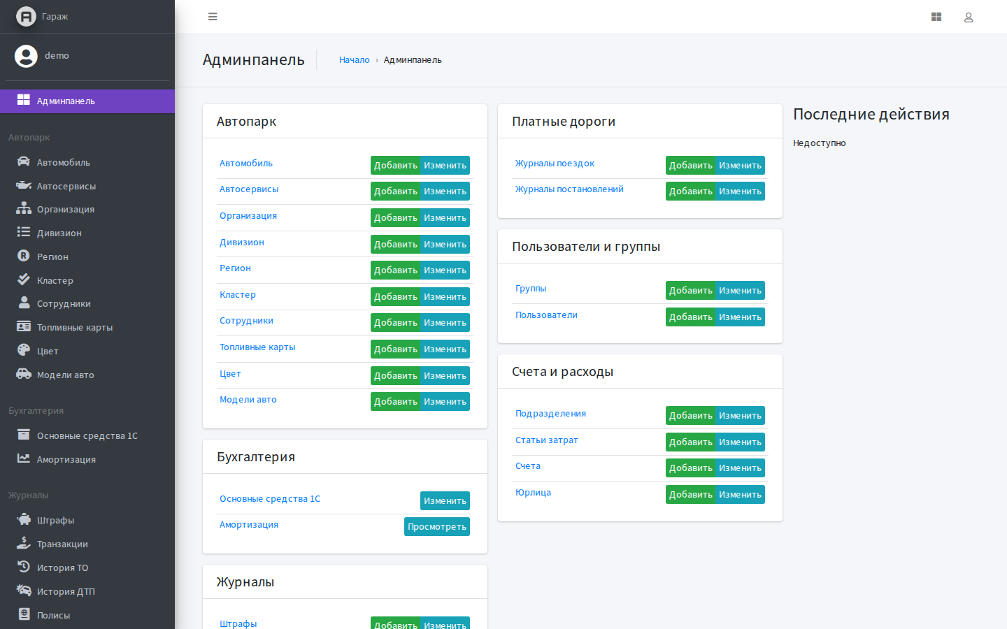This screenshot has height=629, width=1007.
Task: Open the Штрафы link in the Журналы card
Action: coord(238,623)
